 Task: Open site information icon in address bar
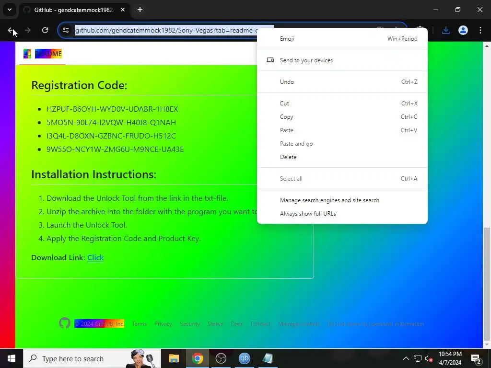[66, 30]
